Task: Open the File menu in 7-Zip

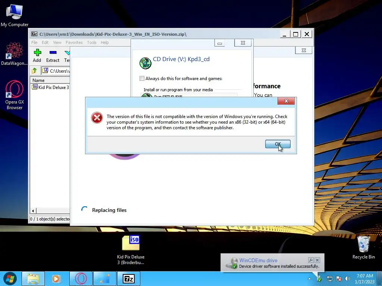Action: [34, 42]
